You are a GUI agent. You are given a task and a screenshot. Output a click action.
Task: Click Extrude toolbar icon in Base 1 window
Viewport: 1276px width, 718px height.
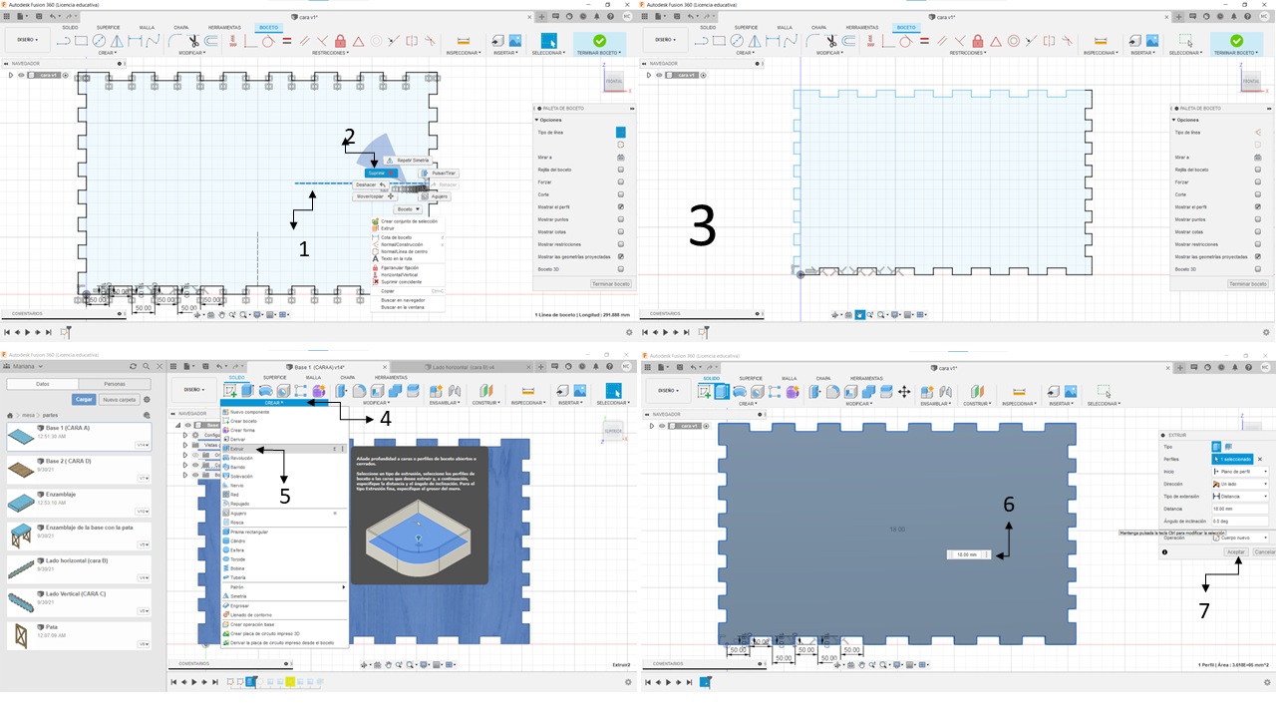tap(247, 390)
